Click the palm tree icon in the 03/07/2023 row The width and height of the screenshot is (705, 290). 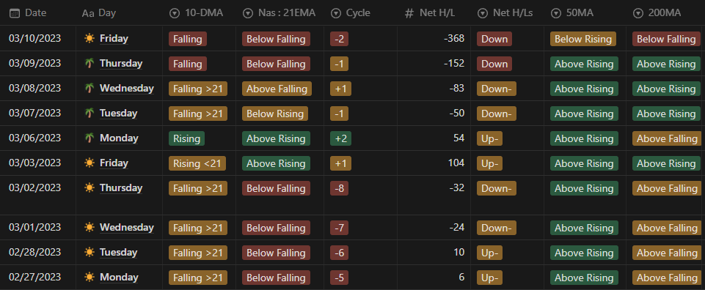pyautogui.click(x=90, y=113)
